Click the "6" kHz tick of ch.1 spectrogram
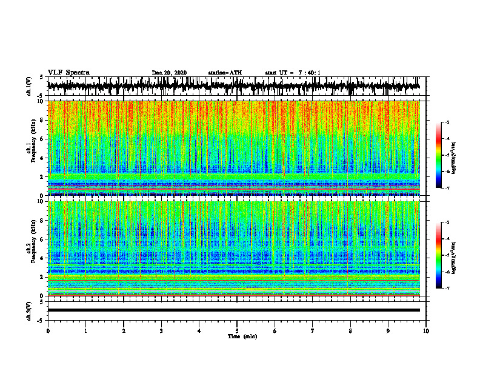480x371 pixels. coord(42,139)
